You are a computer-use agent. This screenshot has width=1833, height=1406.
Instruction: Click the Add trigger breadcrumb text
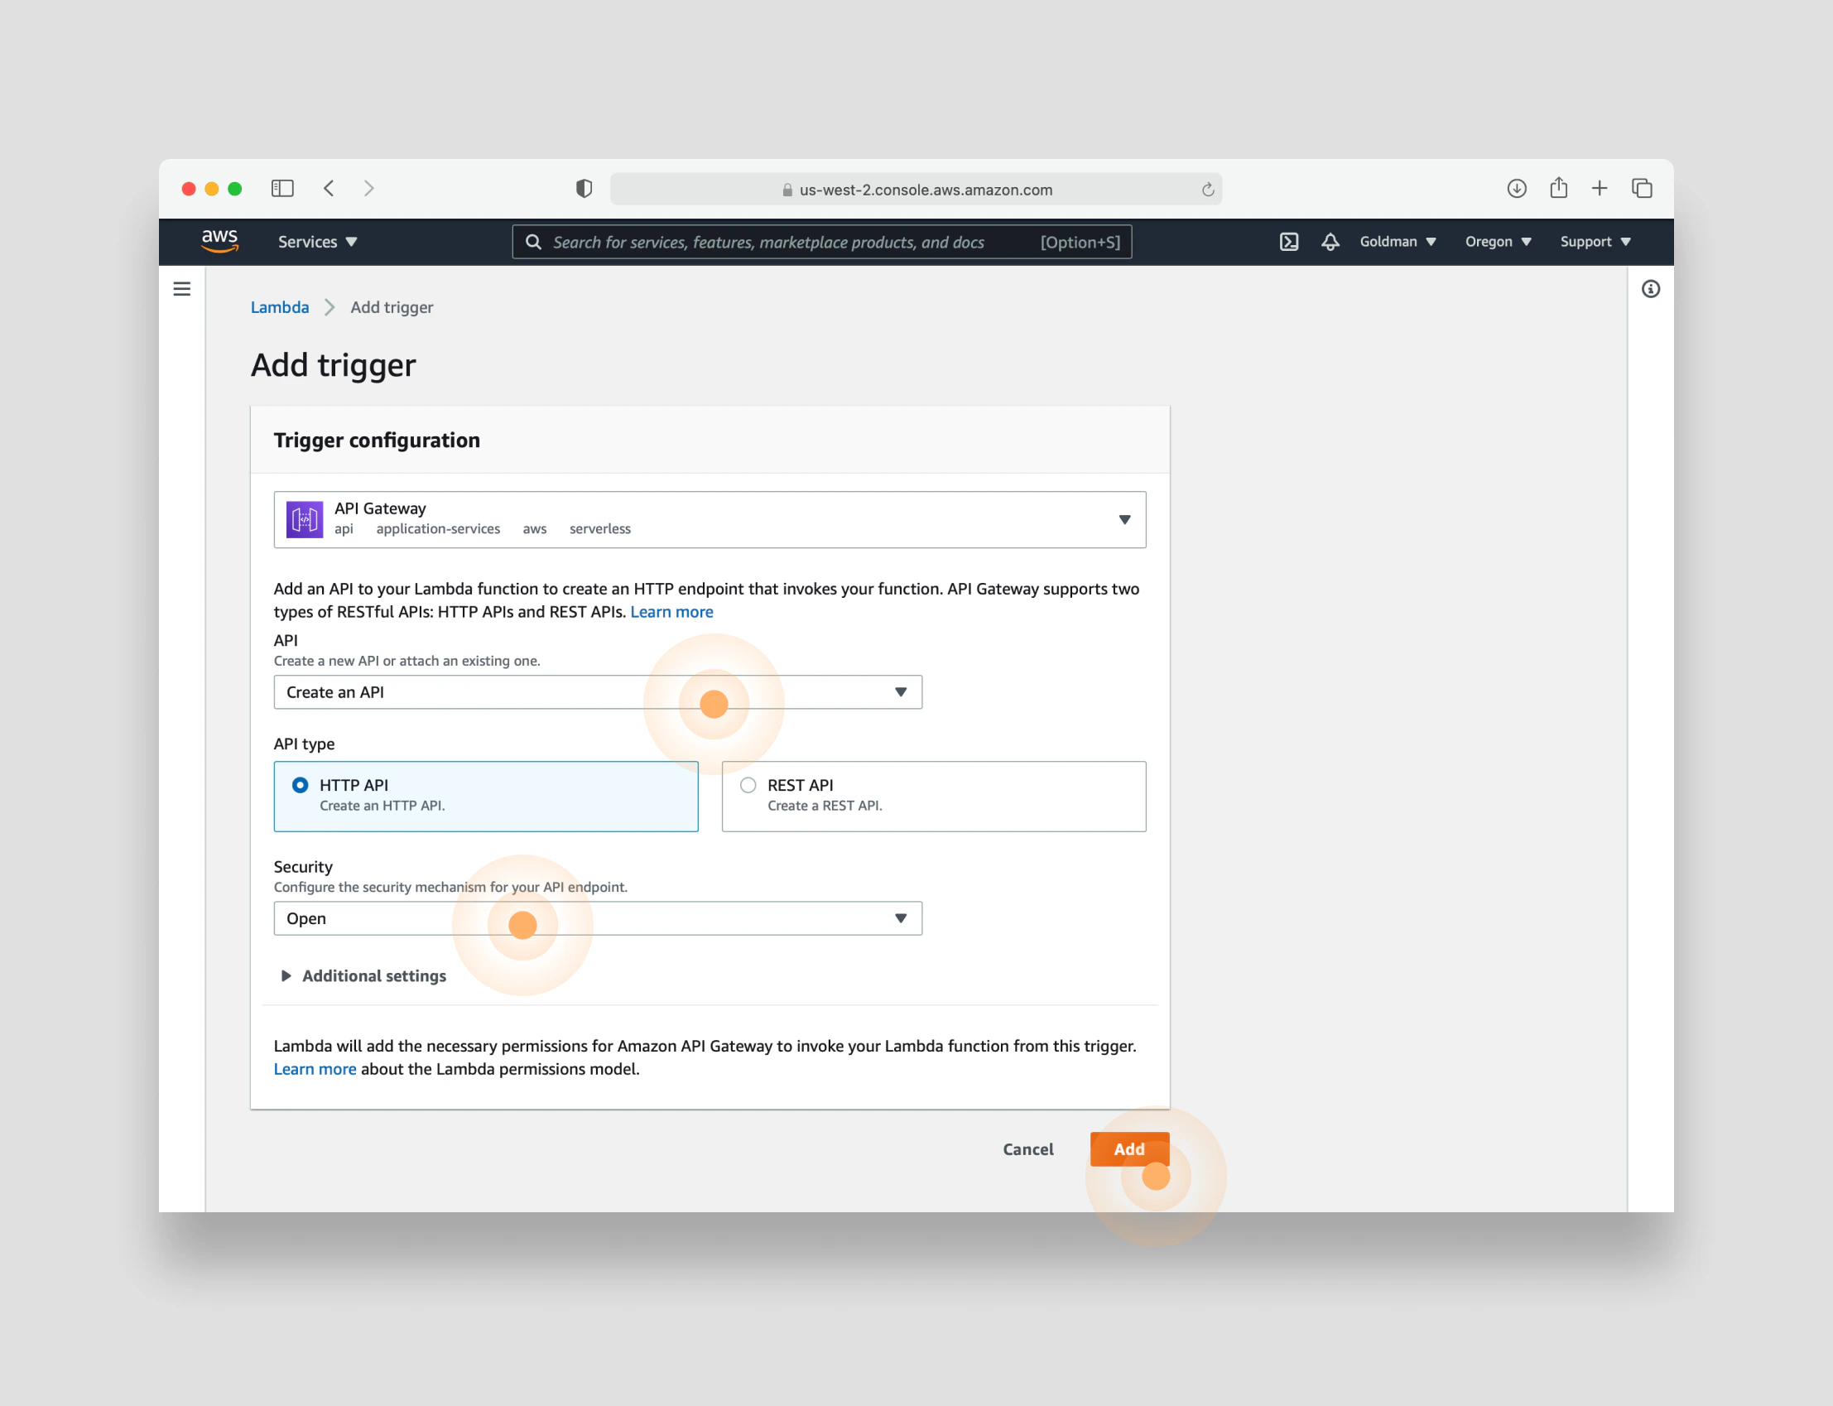point(392,307)
